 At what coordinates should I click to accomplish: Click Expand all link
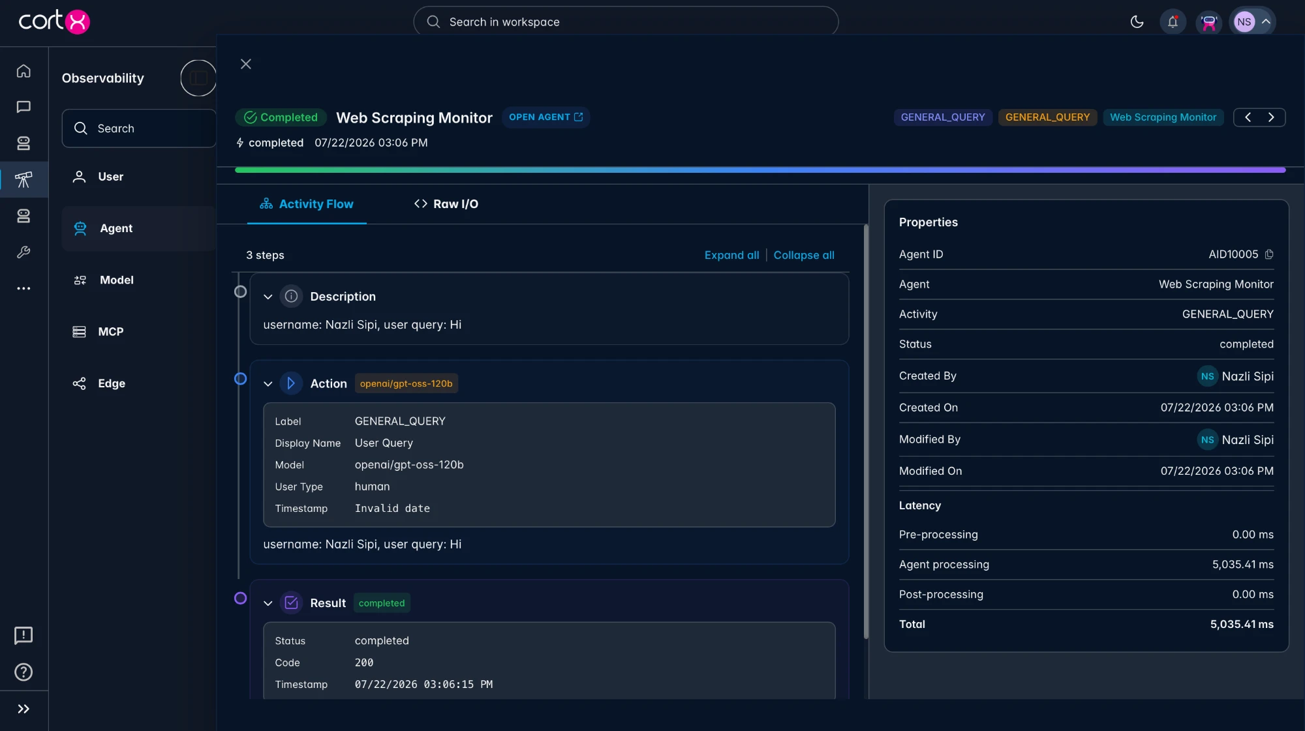tap(731, 255)
